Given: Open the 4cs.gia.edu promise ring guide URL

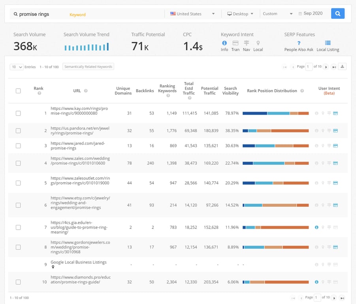Looking at the screenshot, I should click(x=79, y=227).
